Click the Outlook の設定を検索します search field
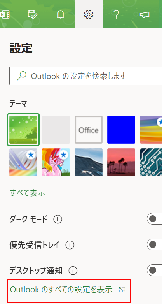The height and width of the screenshot is (304, 162). click(85, 76)
